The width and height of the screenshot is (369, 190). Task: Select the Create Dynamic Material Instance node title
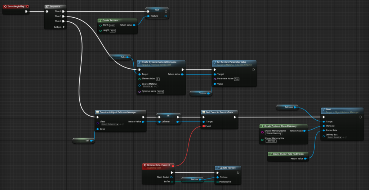click(x=159, y=62)
